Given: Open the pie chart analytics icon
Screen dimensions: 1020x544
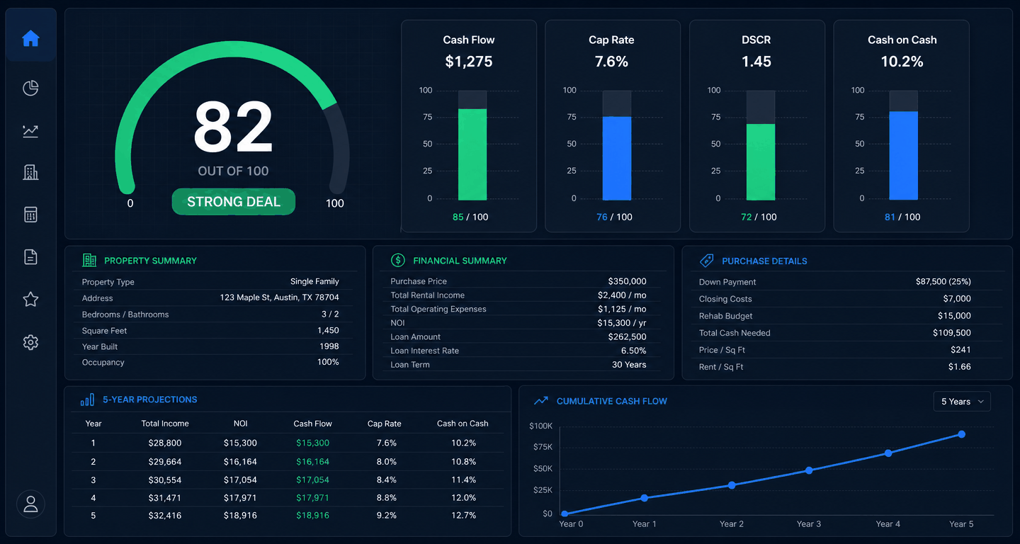Looking at the screenshot, I should 30,88.
